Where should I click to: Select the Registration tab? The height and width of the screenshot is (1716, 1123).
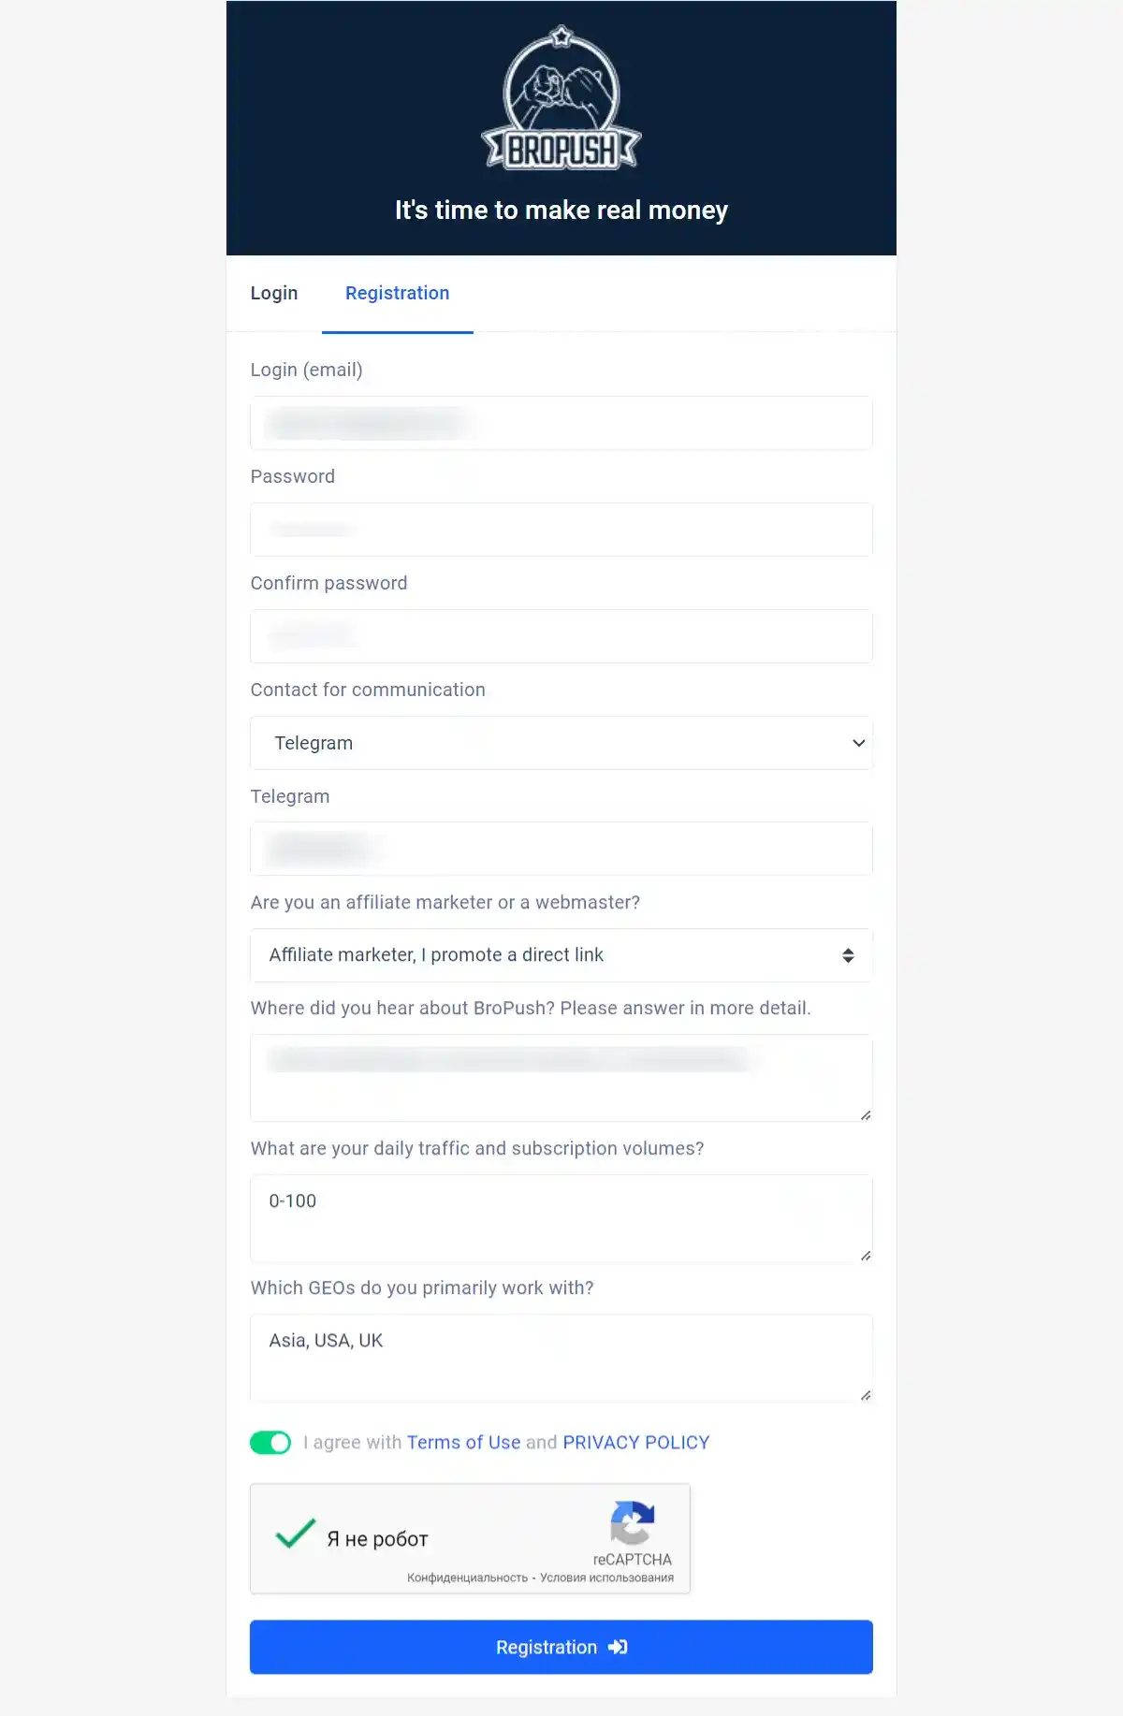point(397,293)
